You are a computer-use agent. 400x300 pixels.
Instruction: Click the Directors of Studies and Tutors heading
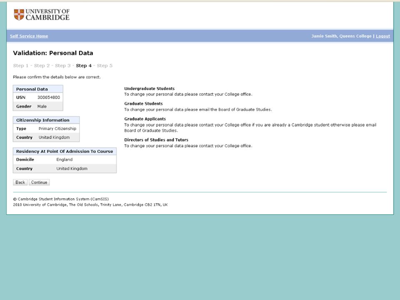(156, 140)
